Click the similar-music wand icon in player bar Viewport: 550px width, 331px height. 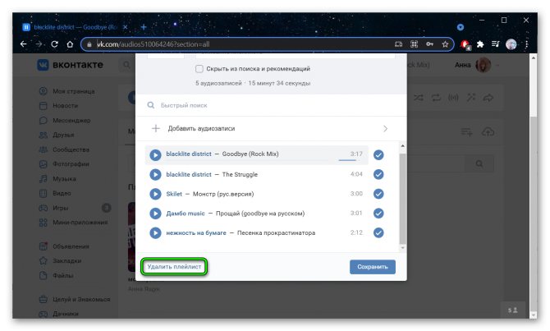point(471,98)
